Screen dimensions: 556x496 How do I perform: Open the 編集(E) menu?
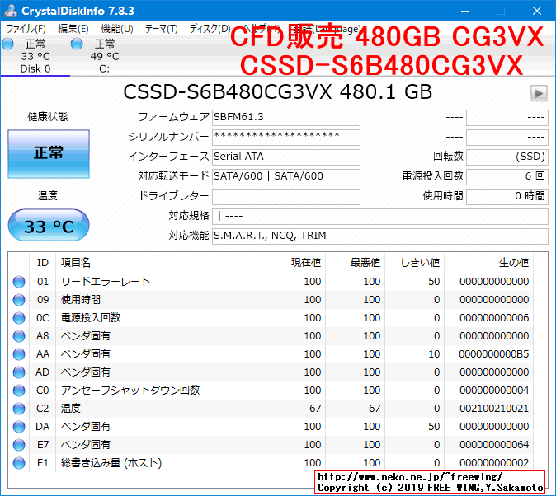click(73, 29)
